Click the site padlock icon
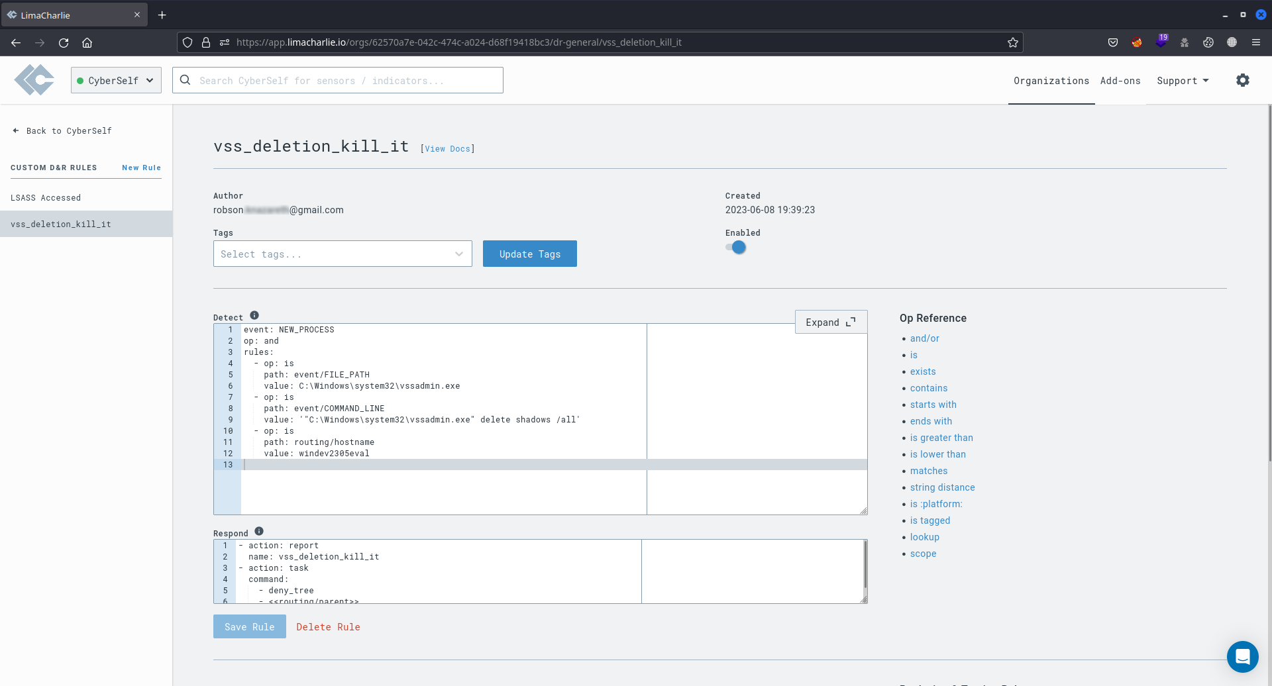The height and width of the screenshot is (686, 1272). coord(206,42)
